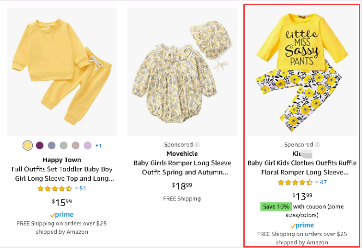Open the 51 reviews link
Screen dimensions: 362x248
coord(83,189)
